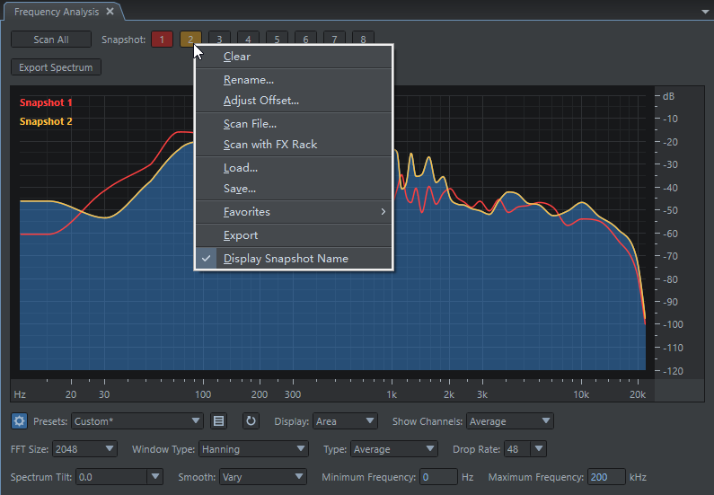The image size is (714, 495).
Task: Select snapshot slot 3
Action: pyautogui.click(x=219, y=38)
